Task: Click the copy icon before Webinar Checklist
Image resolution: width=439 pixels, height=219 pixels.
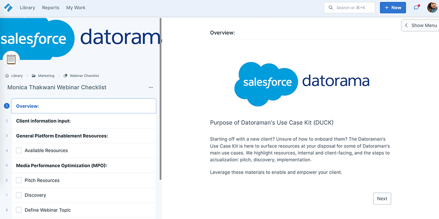Action: pyautogui.click(x=66, y=76)
